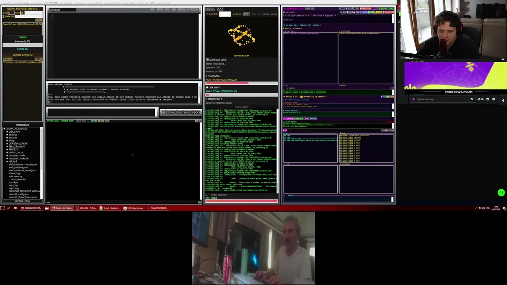Click the IGNITE button in Neural Engine panel

coord(39,20)
